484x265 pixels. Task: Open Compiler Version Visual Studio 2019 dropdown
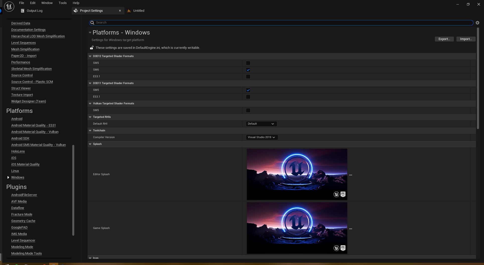click(x=262, y=137)
